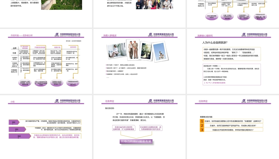This screenshot has height=159, width=279.
Task: Select the tourist crowd photo
Action: pos(155,4)
